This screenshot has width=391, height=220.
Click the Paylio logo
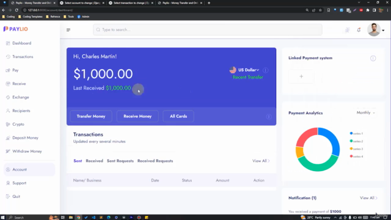coord(16,29)
